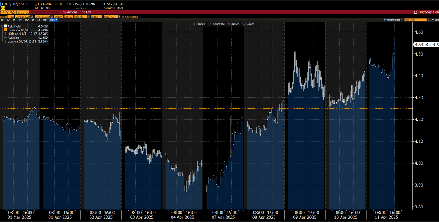
Task: Open the Annotate drawing tool
Action: (216, 24)
